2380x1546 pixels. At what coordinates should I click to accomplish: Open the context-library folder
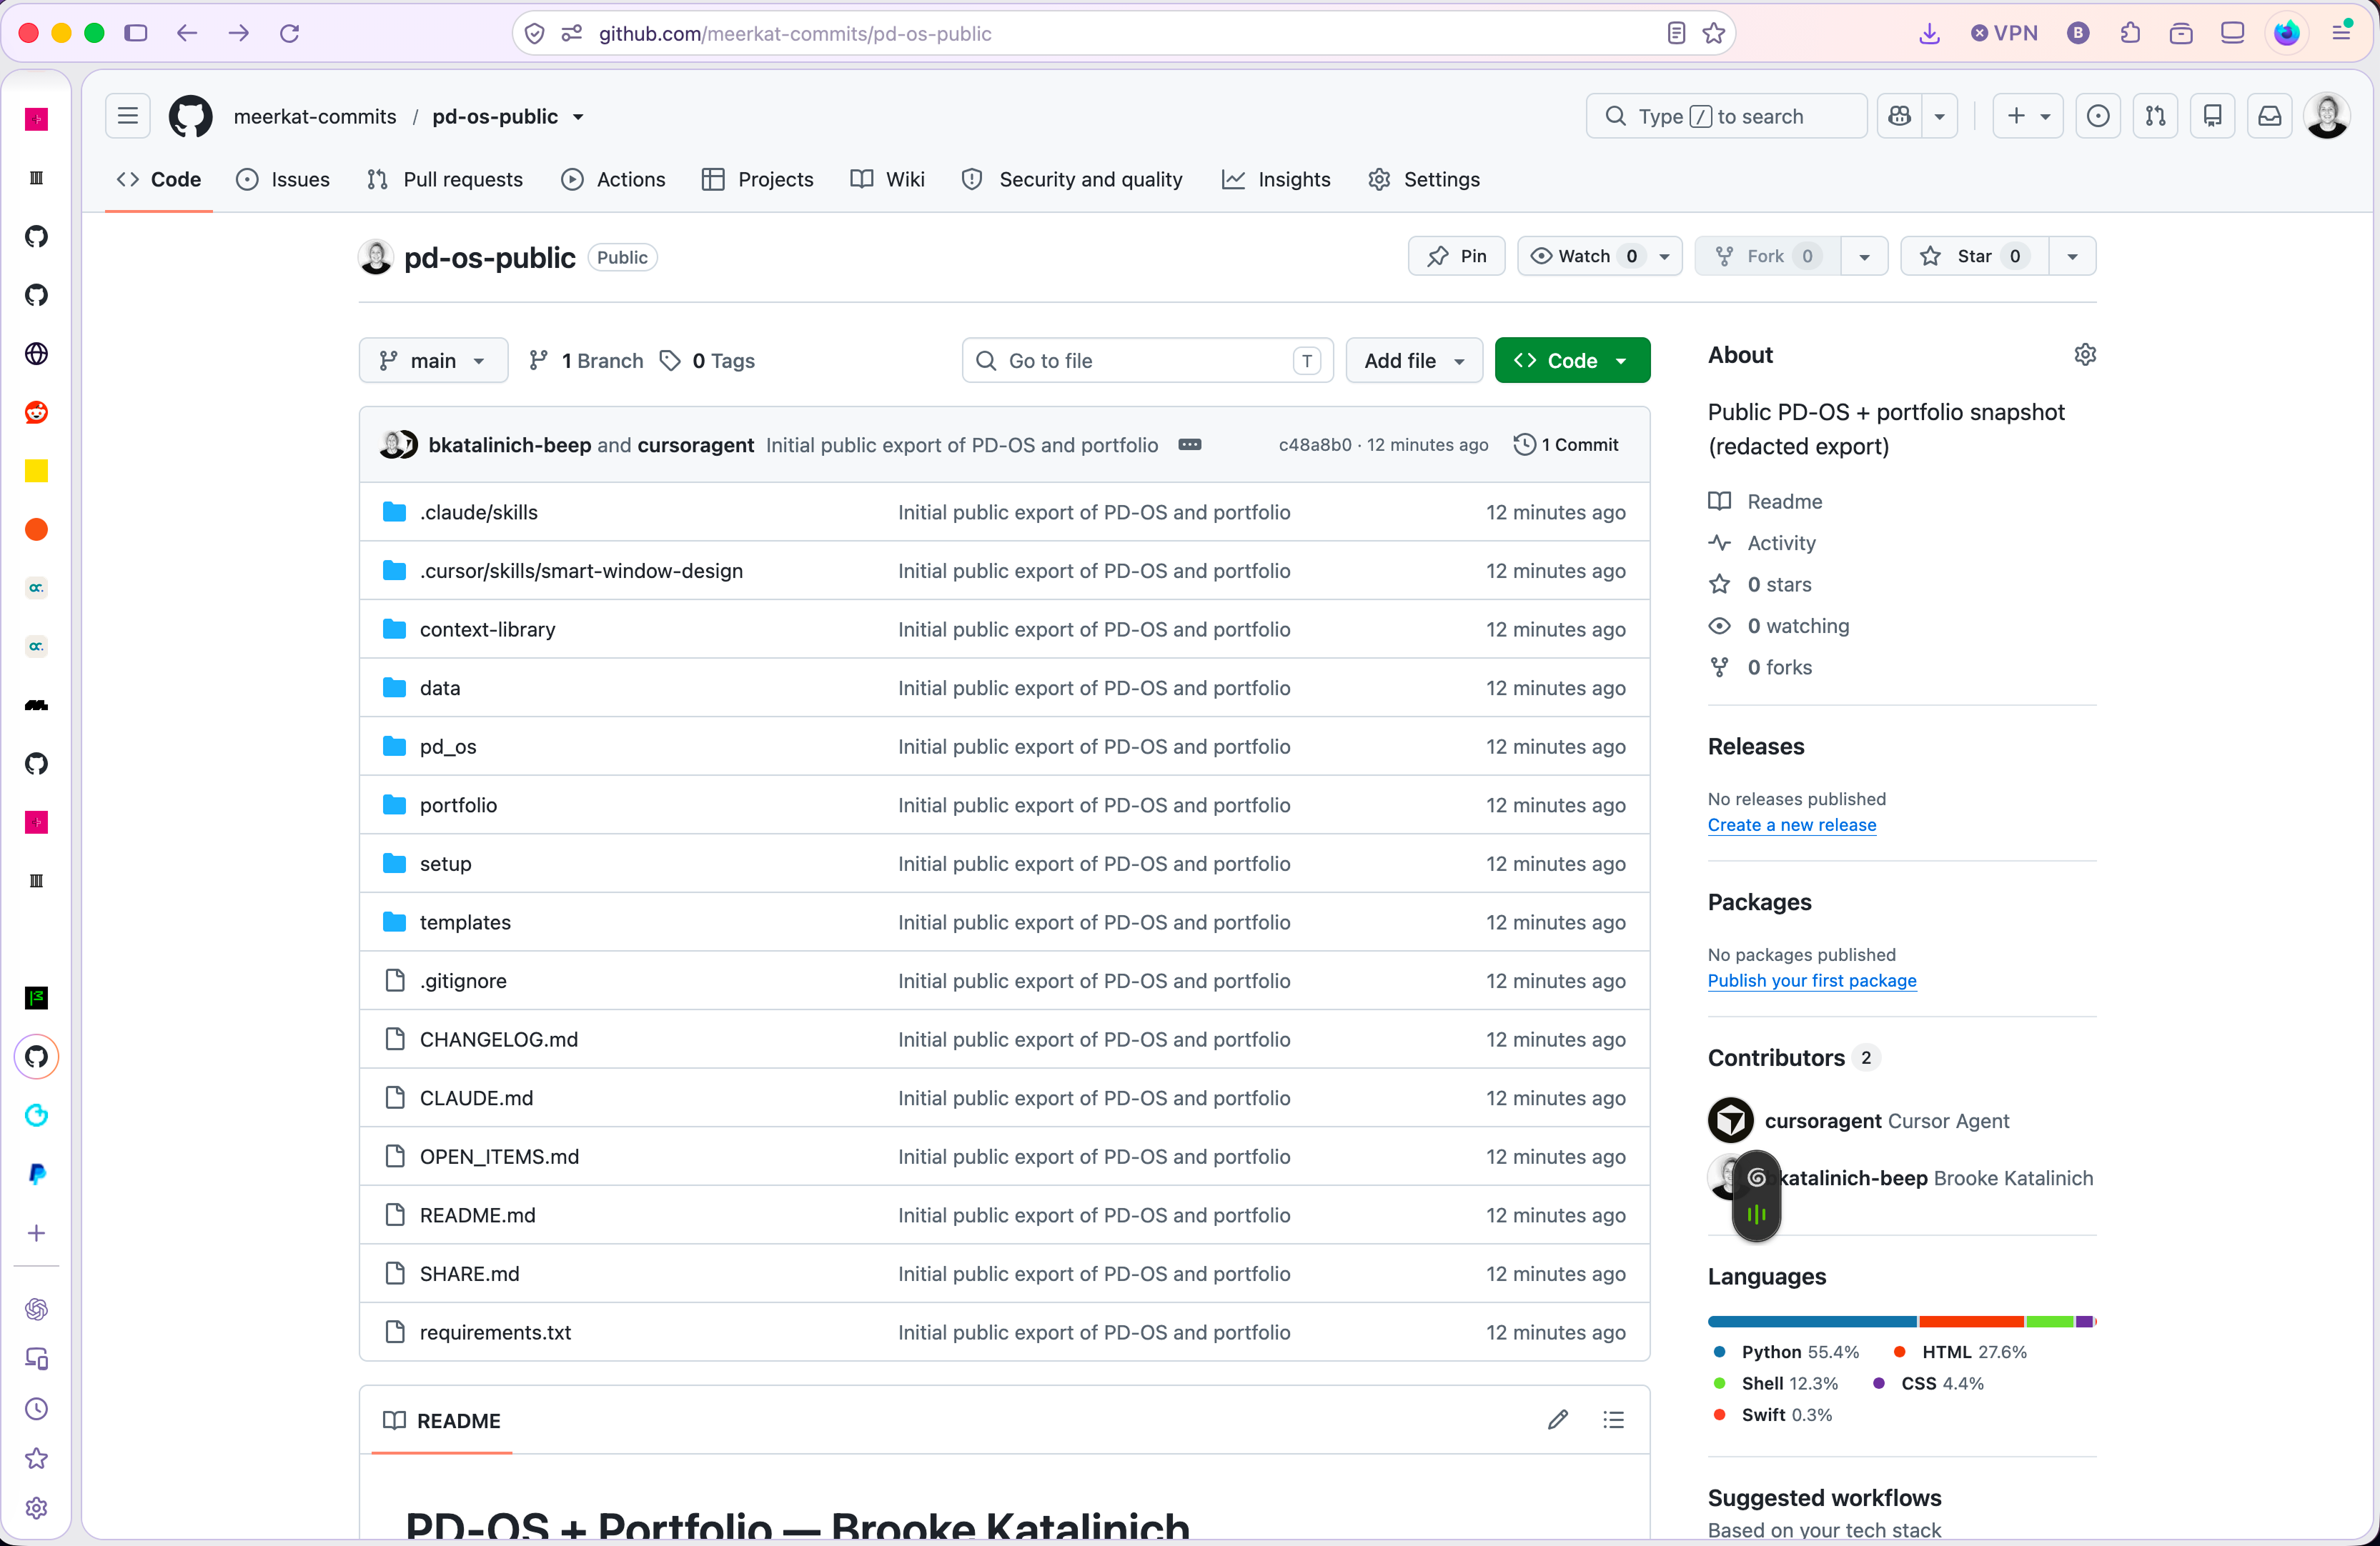(x=487, y=629)
